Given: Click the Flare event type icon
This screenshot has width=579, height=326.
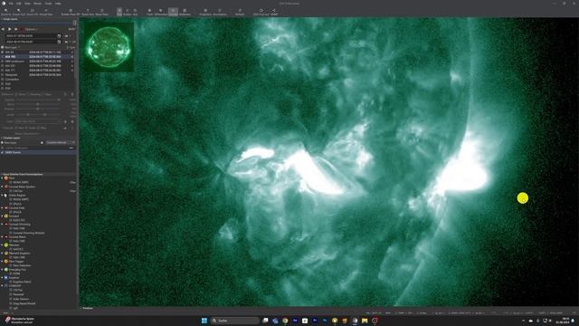Looking at the screenshot, I should (6, 178).
